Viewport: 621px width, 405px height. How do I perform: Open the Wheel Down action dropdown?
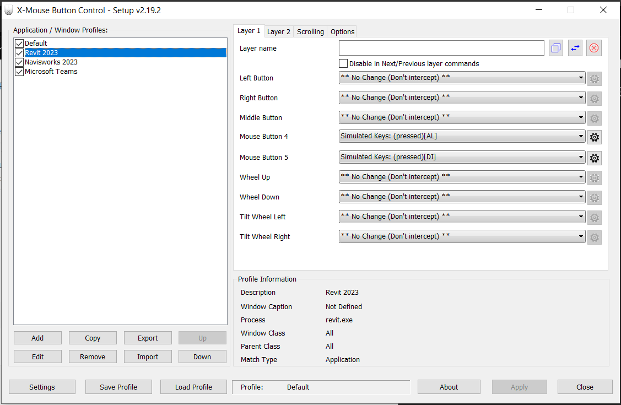(581, 197)
